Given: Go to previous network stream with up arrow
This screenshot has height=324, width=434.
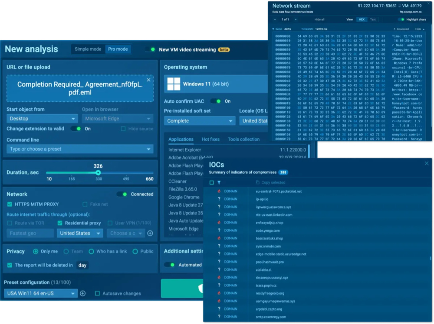Looking at the screenshot, I should click(x=275, y=19).
